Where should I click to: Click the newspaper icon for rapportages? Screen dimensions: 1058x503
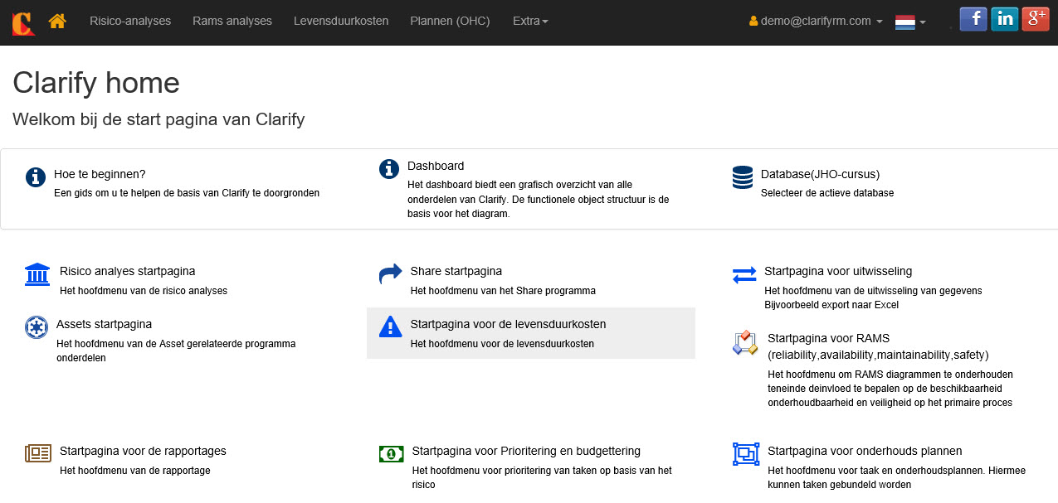pos(38,453)
